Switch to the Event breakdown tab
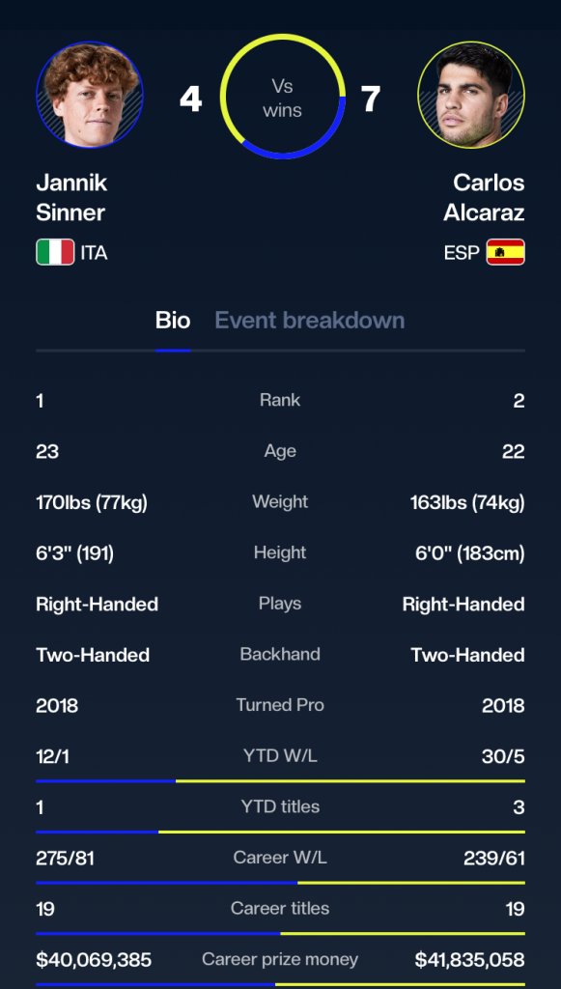Screen dimensions: 561x989 pyautogui.click(x=310, y=321)
